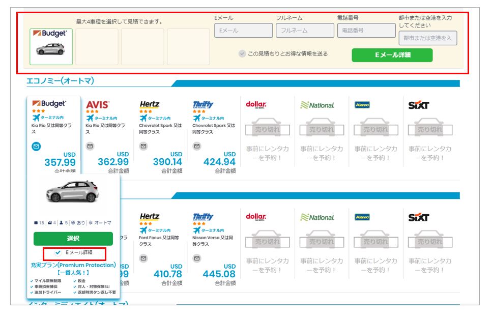
Task: Click the dollar logo in the Economy row
Action: [256, 104]
